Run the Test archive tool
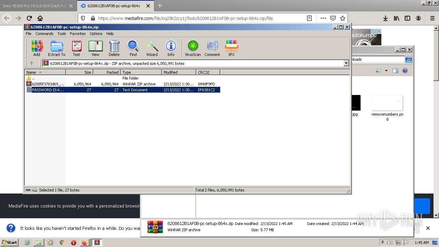The image size is (439, 247). (x=76, y=48)
